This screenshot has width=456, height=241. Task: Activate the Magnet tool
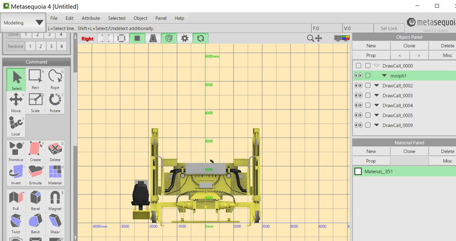click(55, 200)
